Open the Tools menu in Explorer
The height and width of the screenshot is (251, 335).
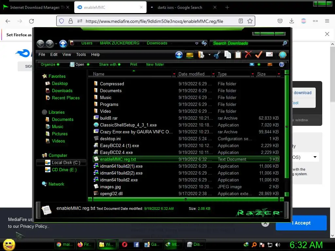click(81, 55)
